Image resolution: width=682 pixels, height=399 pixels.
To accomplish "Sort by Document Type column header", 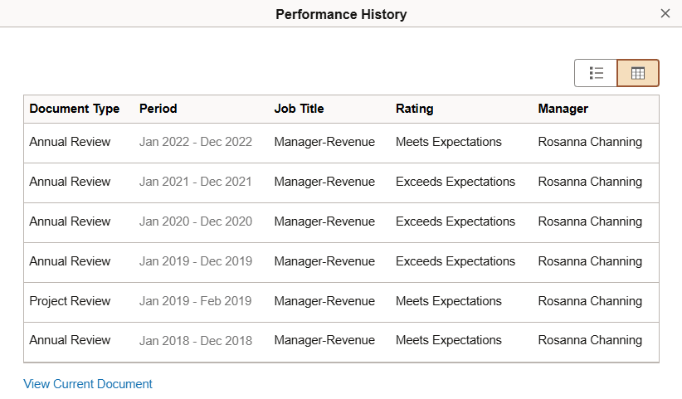I will coord(75,109).
